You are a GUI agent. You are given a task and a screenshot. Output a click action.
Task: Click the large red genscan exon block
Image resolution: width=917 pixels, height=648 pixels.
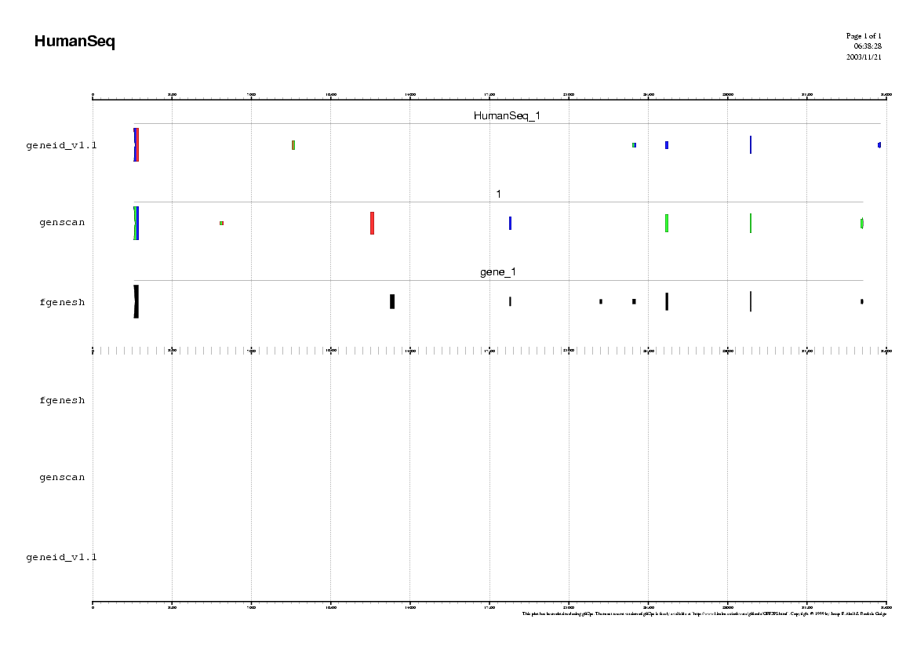372,223
